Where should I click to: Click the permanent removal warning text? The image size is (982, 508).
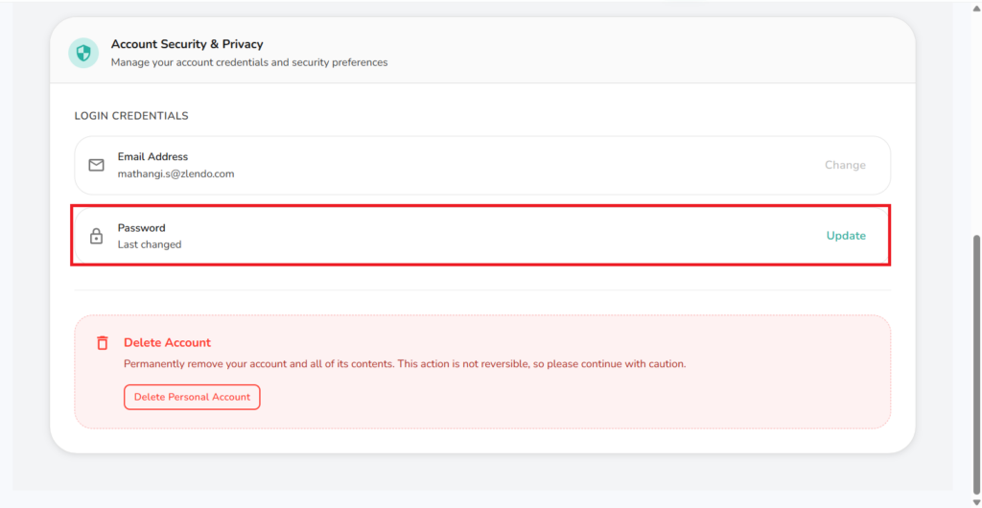pyautogui.click(x=404, y=364)
